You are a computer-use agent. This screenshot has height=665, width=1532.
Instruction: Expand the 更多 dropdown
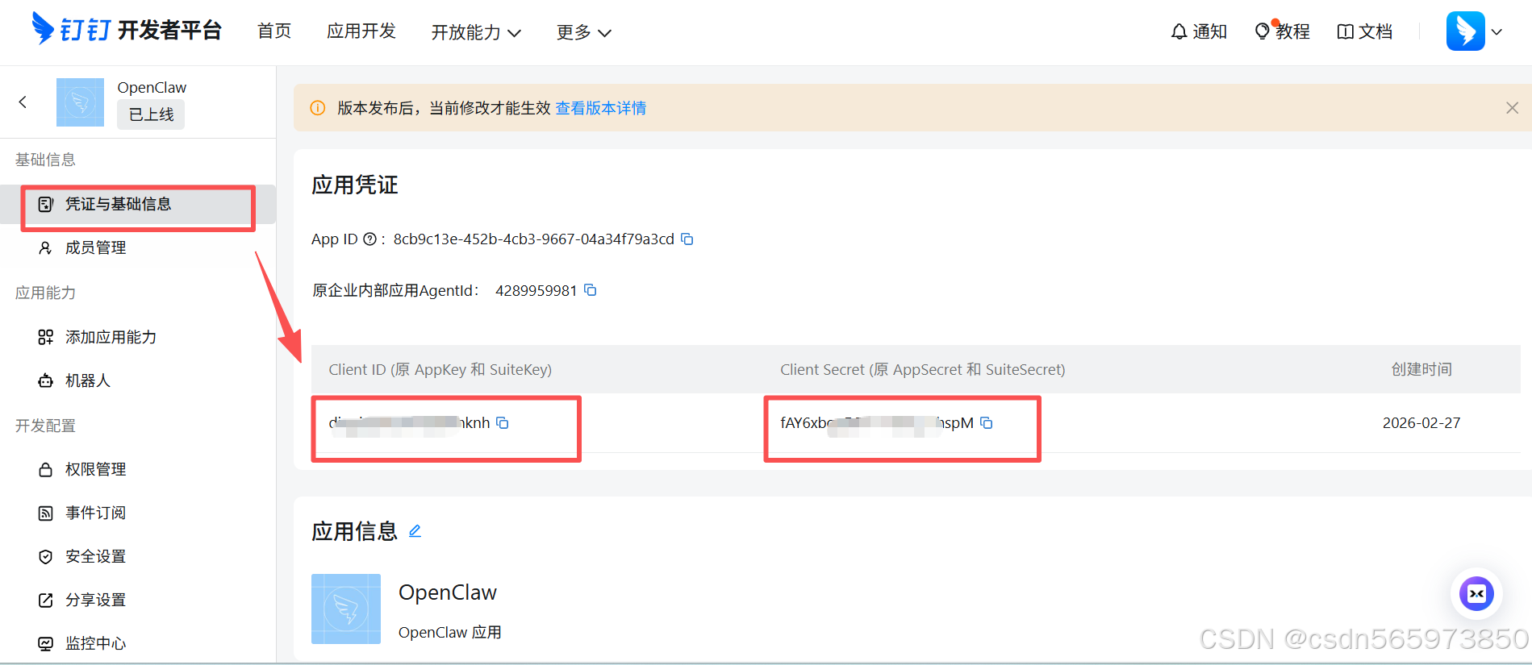tap(584, 32)
